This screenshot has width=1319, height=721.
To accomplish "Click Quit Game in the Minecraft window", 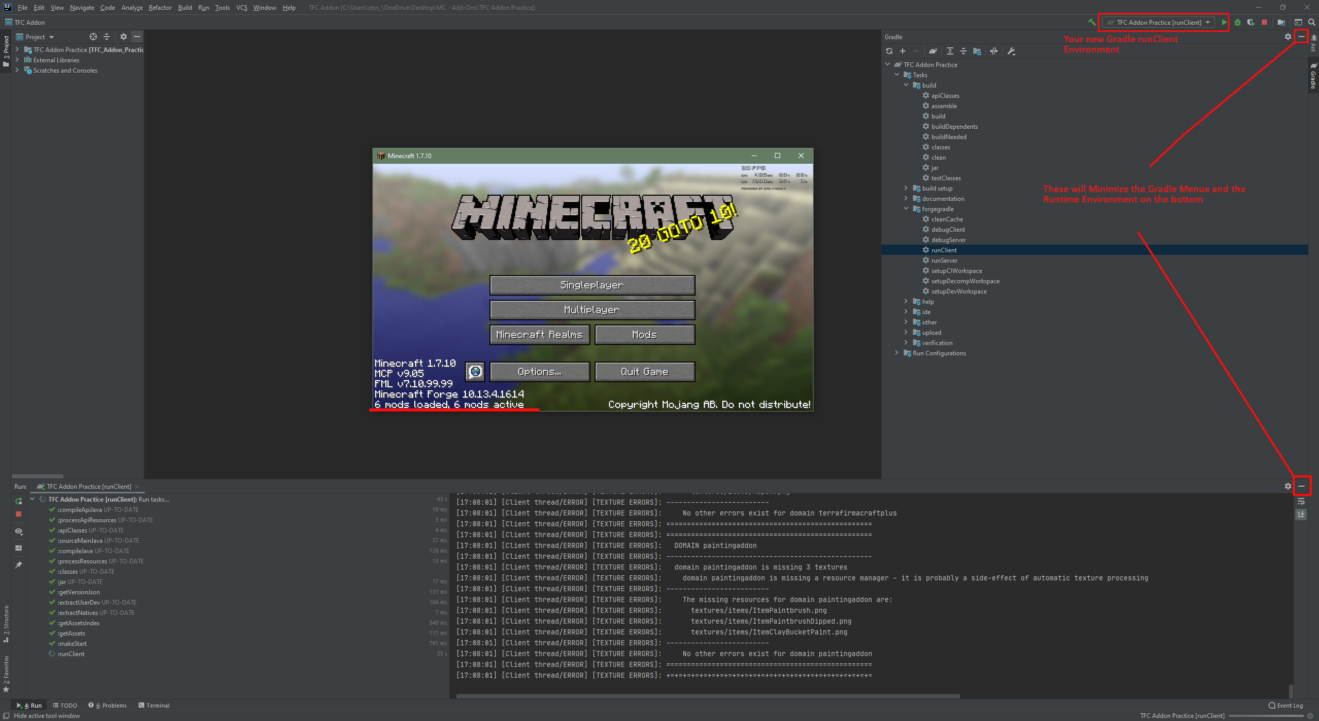I will 645,371.
